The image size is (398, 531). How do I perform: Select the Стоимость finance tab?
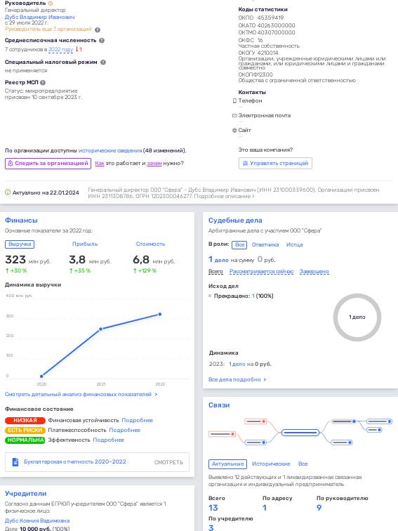click(151, 244)
